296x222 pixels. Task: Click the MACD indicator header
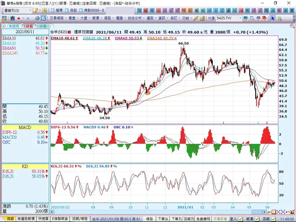pyautogui.click(x=25, y=128)
